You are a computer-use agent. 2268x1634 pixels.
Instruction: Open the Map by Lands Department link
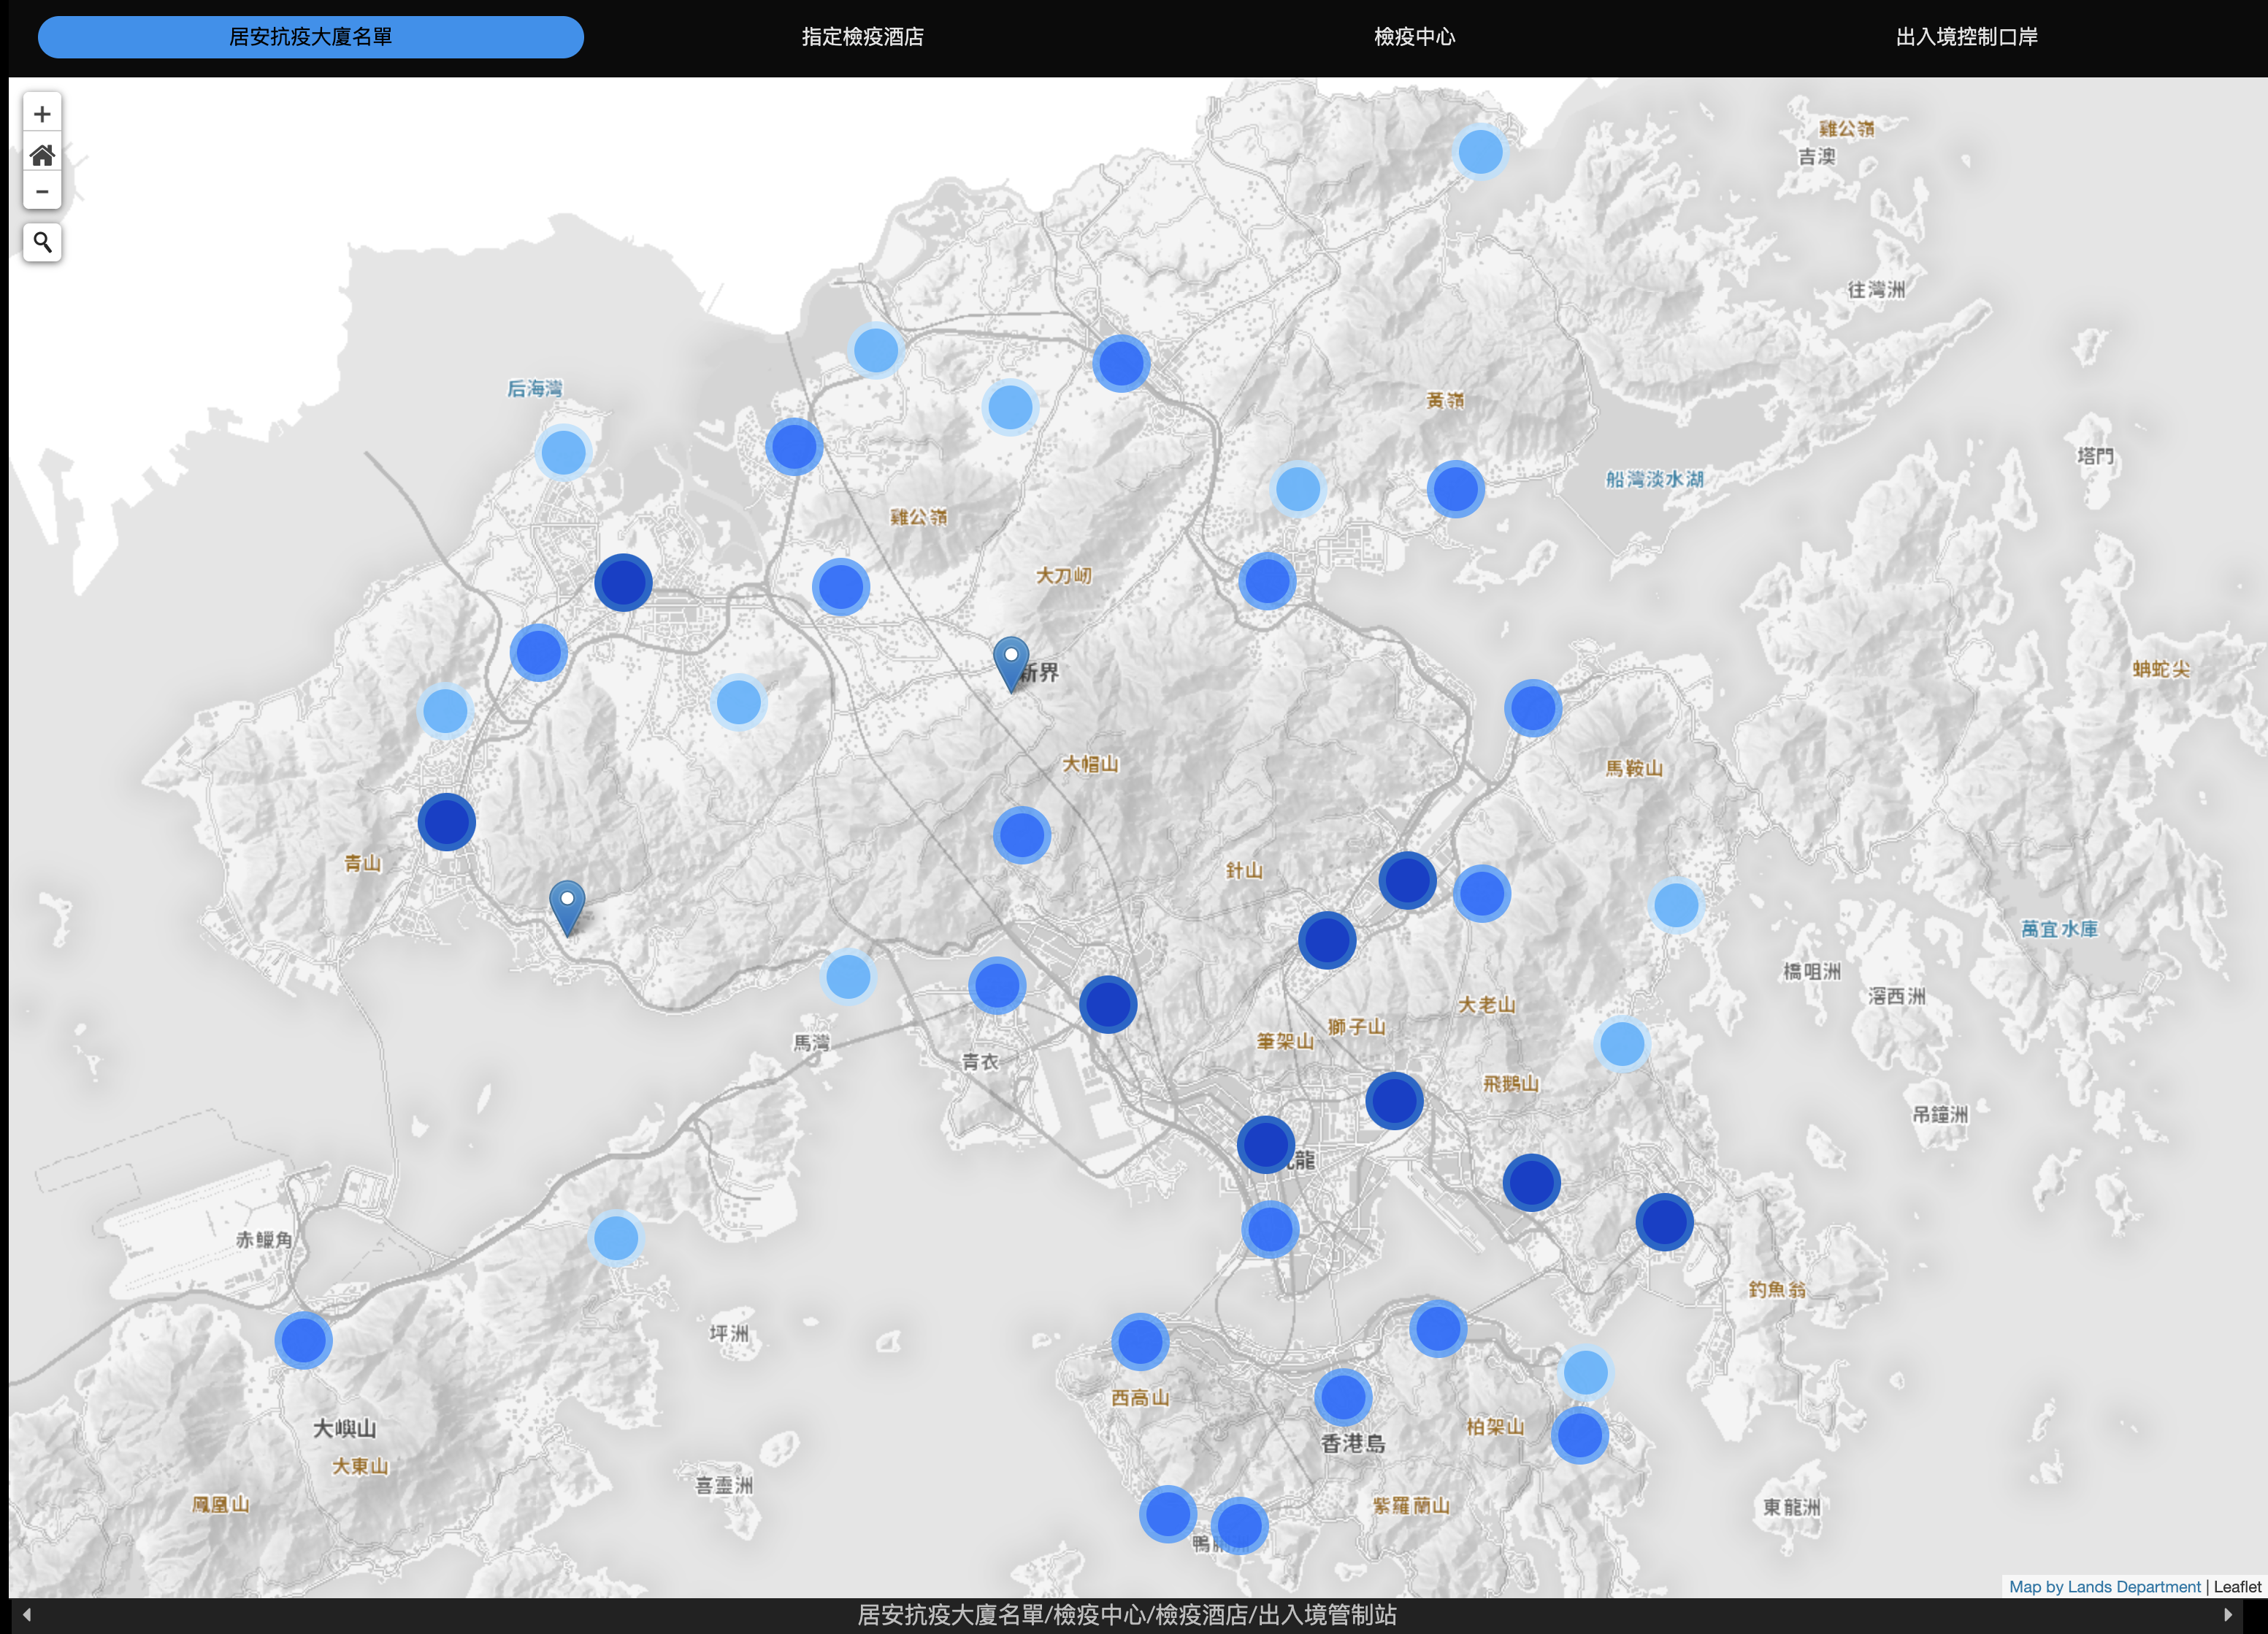[2104, 1586]
